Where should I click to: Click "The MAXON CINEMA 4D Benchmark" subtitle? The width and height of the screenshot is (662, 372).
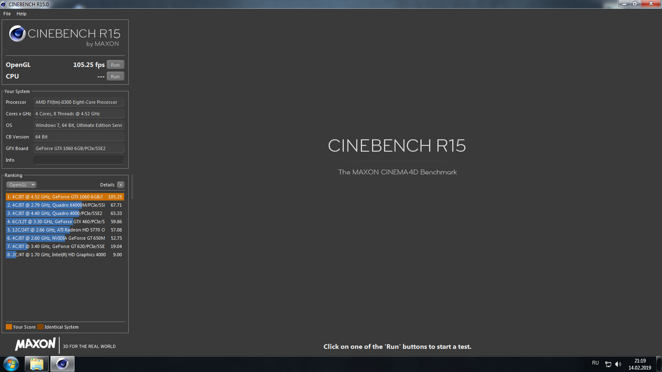(x=398, y=172)
